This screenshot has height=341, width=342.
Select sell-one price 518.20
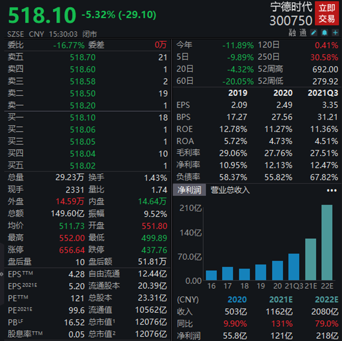tap(83, 106)
